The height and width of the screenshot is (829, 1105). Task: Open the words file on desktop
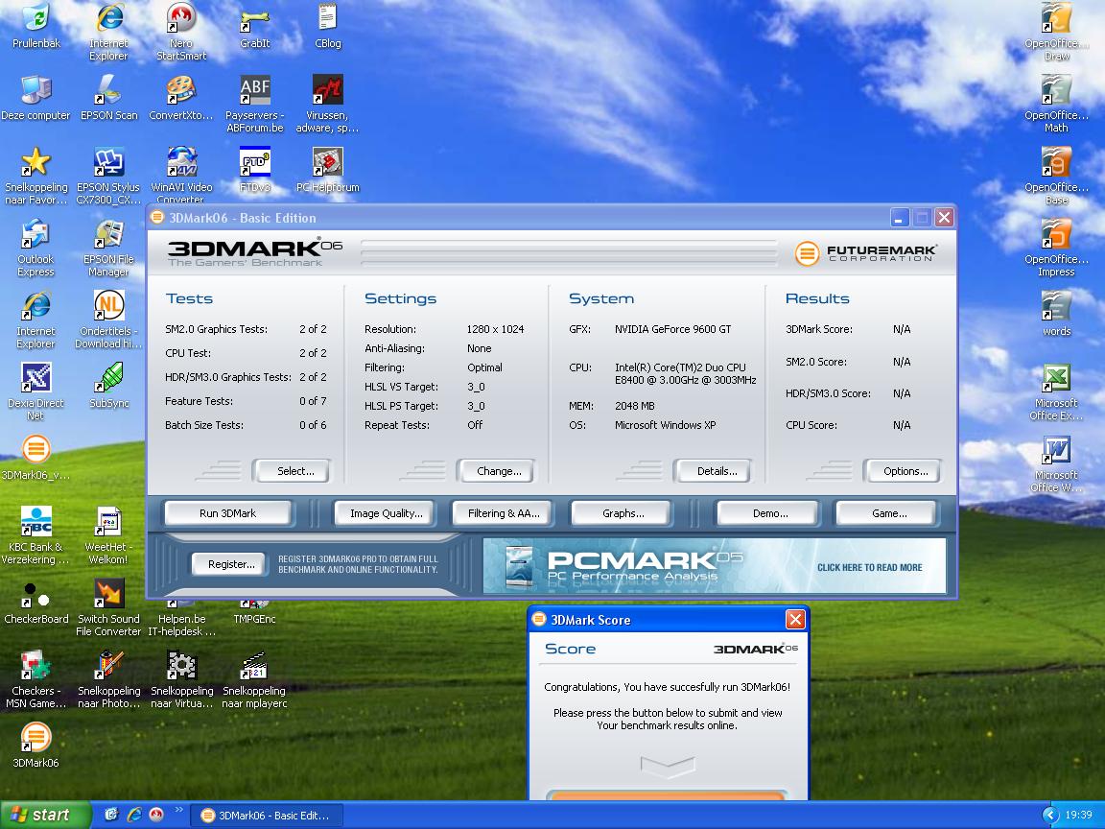coord(1056,313)
